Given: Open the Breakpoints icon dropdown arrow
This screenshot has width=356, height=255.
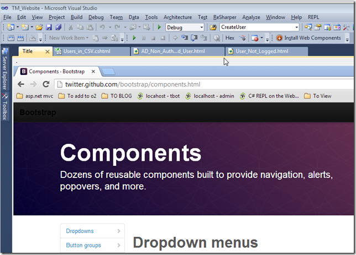Looking at the screenshot, I should coord(261,38).
